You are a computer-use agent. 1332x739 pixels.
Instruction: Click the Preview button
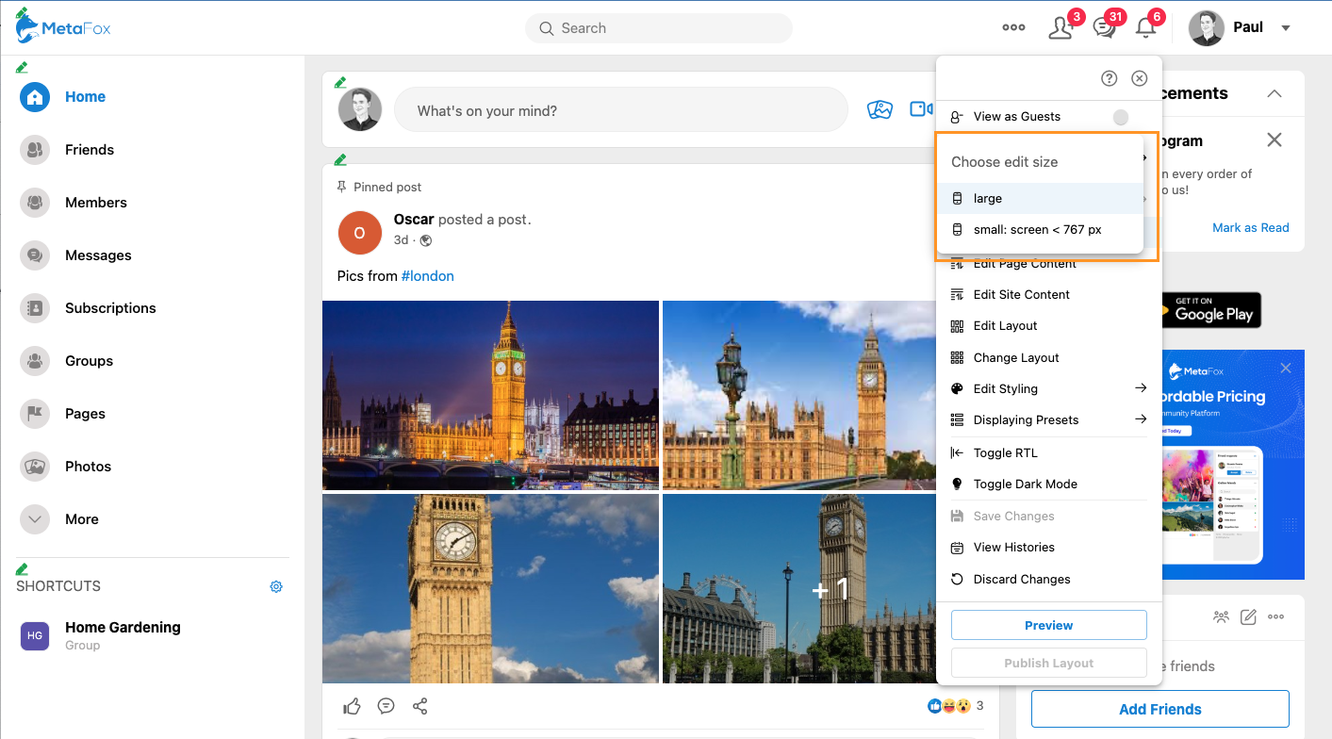coord(1048,625)
